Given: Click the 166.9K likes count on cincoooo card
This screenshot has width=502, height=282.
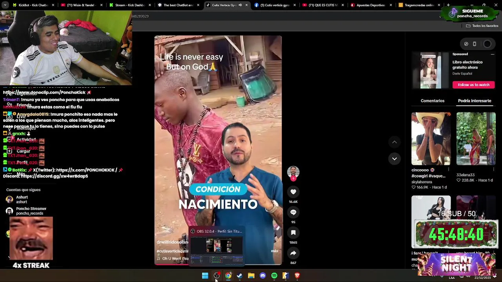Looking at the screenshot, I should 422,187.
